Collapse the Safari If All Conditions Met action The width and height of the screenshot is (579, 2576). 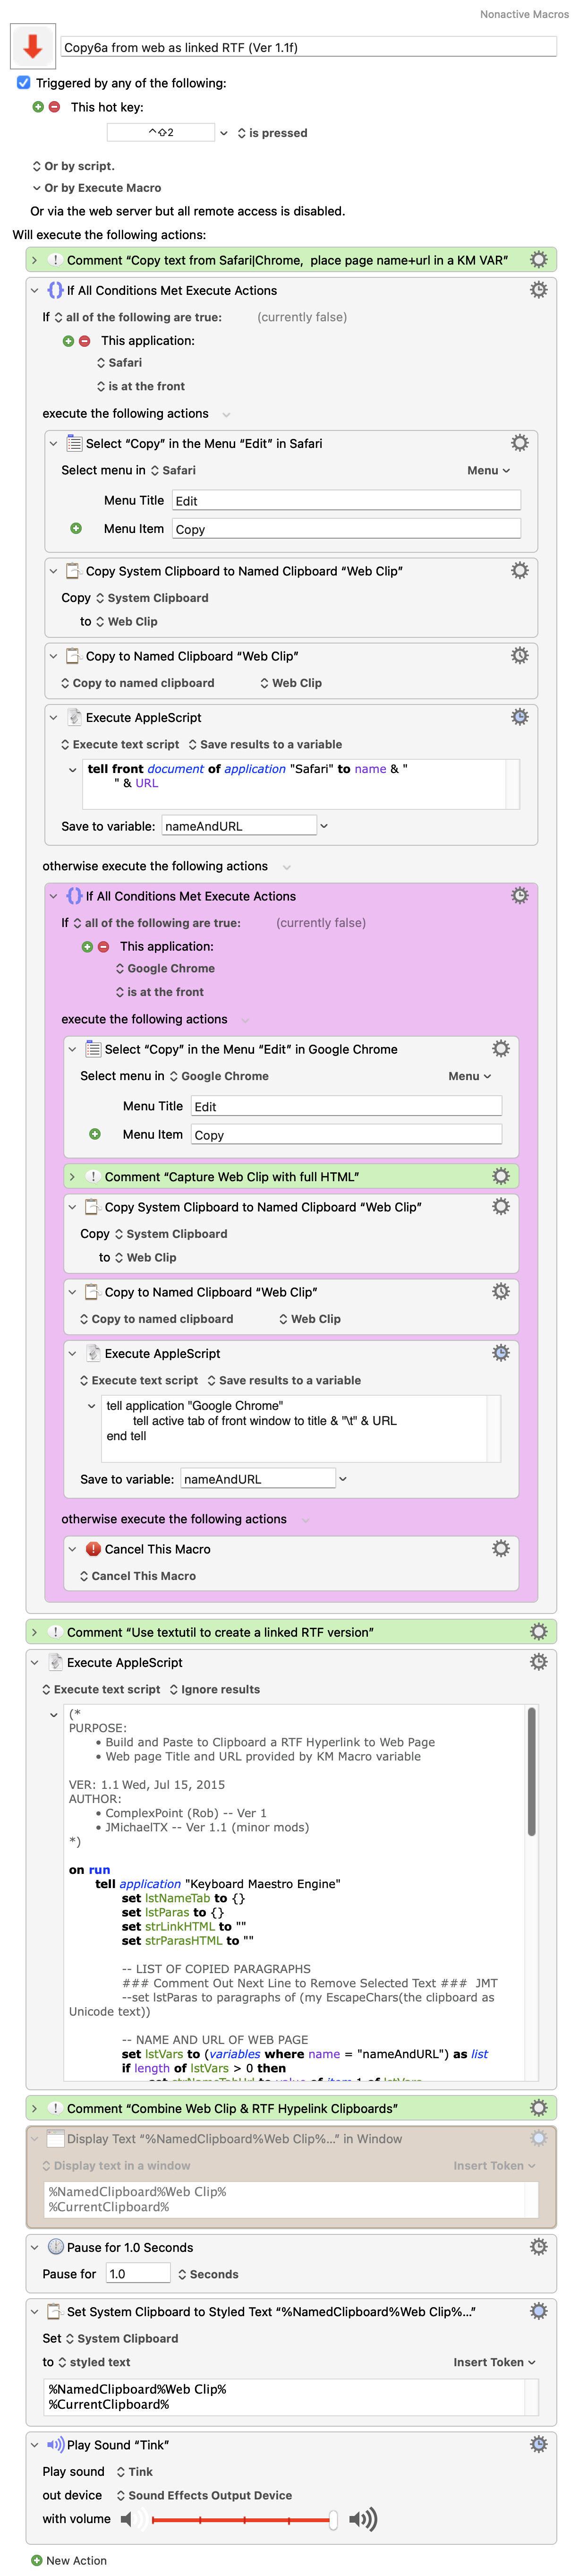point(34,291)
